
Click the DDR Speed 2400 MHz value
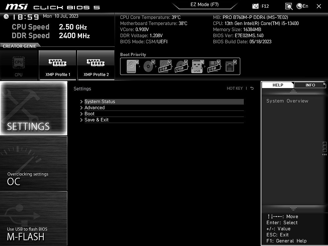pyautogui.click(x=74, y=36)
